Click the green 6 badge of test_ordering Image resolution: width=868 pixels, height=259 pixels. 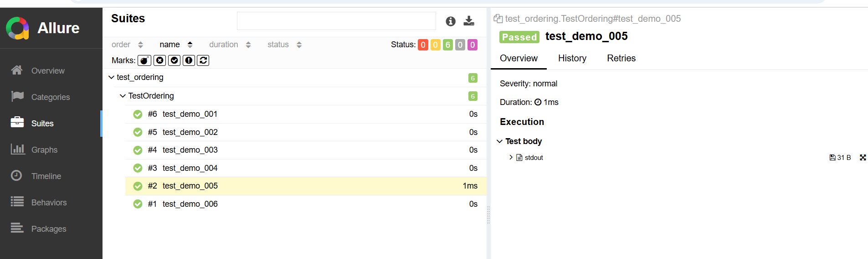click(473, 78)
